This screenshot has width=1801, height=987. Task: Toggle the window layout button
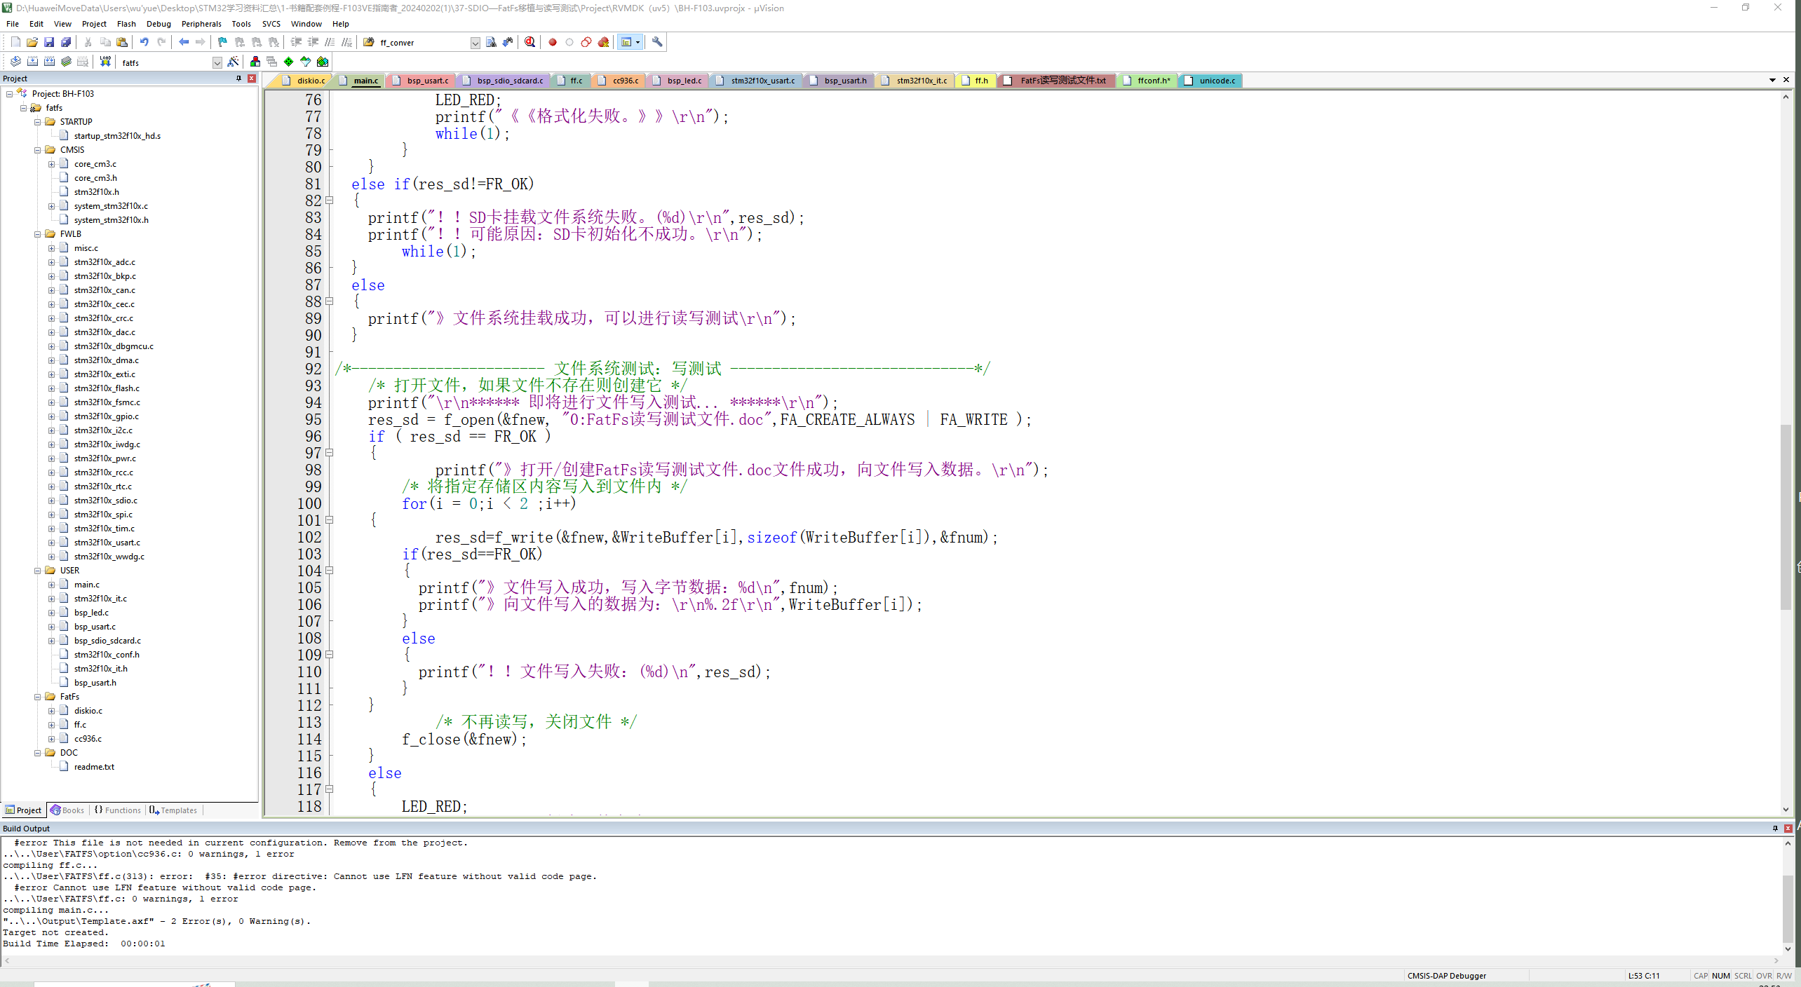626,42
